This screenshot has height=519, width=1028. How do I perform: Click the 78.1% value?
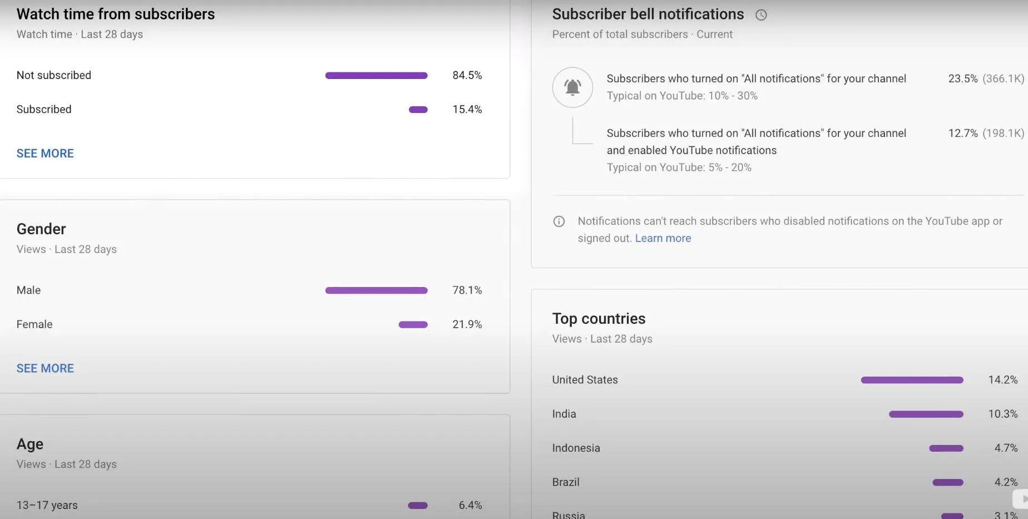click(x=467, y=290)
